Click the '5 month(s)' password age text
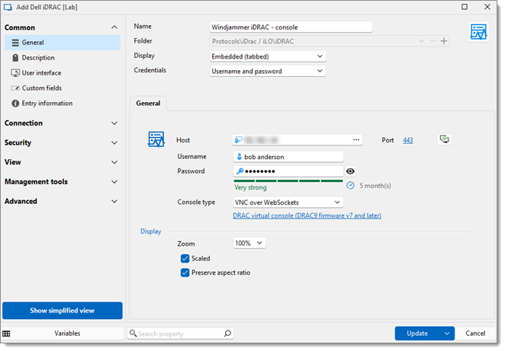Image resolution: width=505 pixels, height=351 pixels. click(x=375, y=186)
